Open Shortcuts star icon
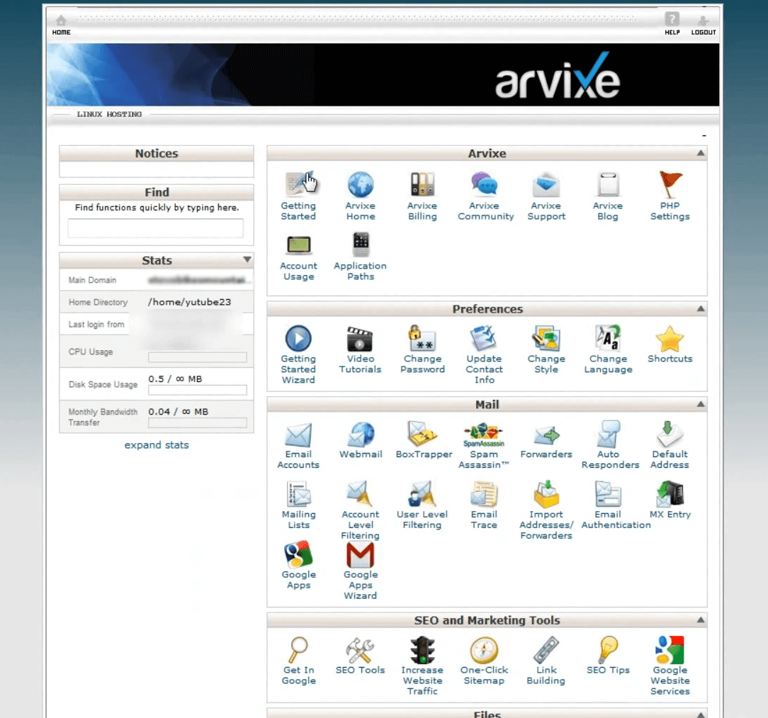 tap(670, 339)
